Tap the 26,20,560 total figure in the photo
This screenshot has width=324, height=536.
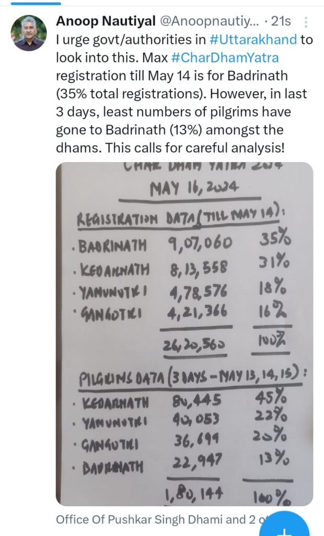point(194,345)
